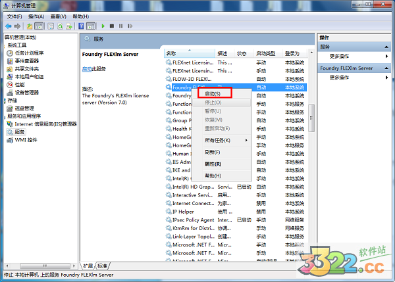Viewport: 395px width, 282px height.
Task: Click the gear icon of IPsec Policy Agent row
Action: [x=169, y=220]
